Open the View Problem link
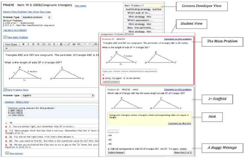 tap(19, 12)
